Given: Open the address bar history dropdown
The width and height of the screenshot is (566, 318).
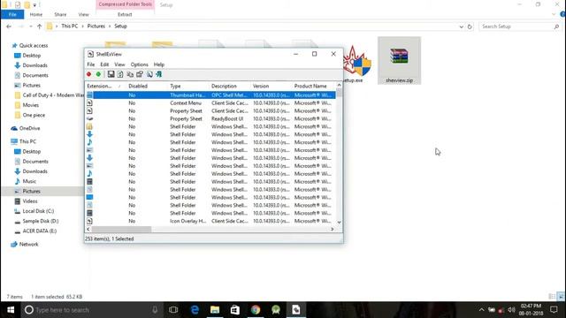Looking at the screenshot, I should coord(462,26).
